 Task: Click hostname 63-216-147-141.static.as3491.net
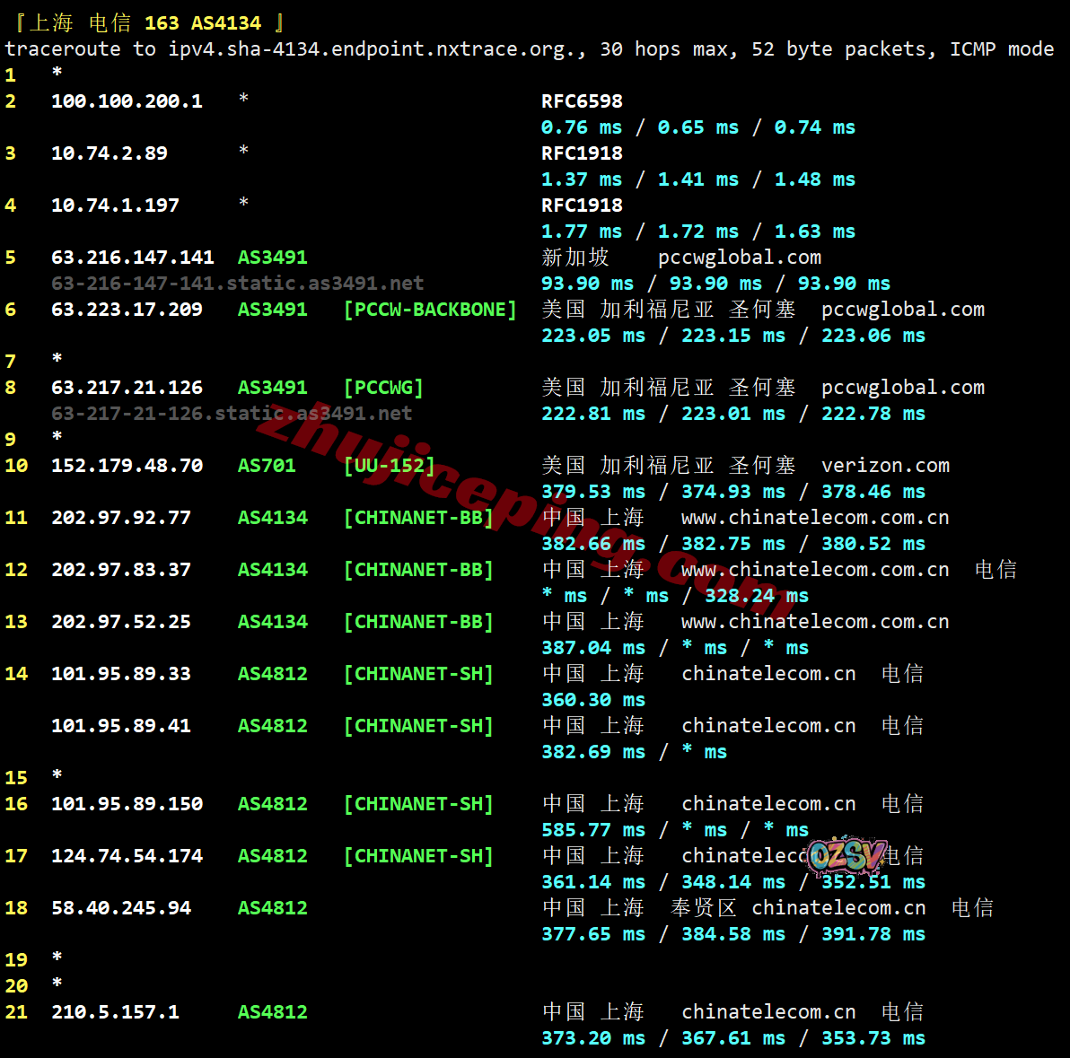click(x=237, y=284)
